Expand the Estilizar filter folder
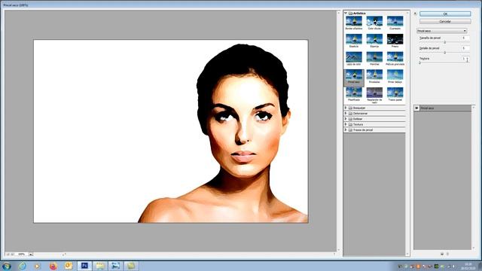Screen dimensions: 482x271 coord(346,119)
